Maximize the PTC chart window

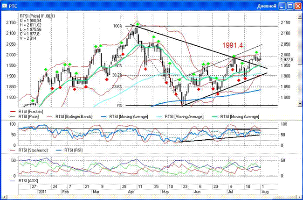290,7
